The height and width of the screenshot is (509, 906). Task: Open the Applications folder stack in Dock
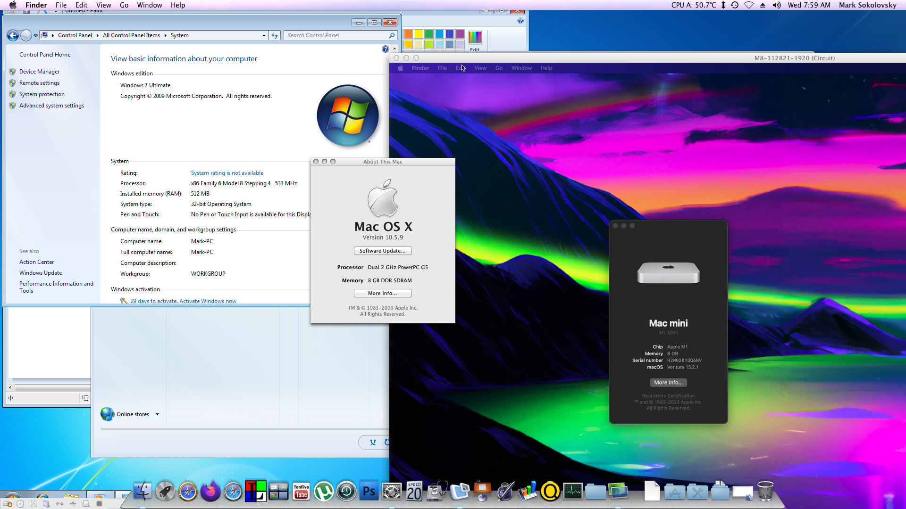[x=675, y=493]
